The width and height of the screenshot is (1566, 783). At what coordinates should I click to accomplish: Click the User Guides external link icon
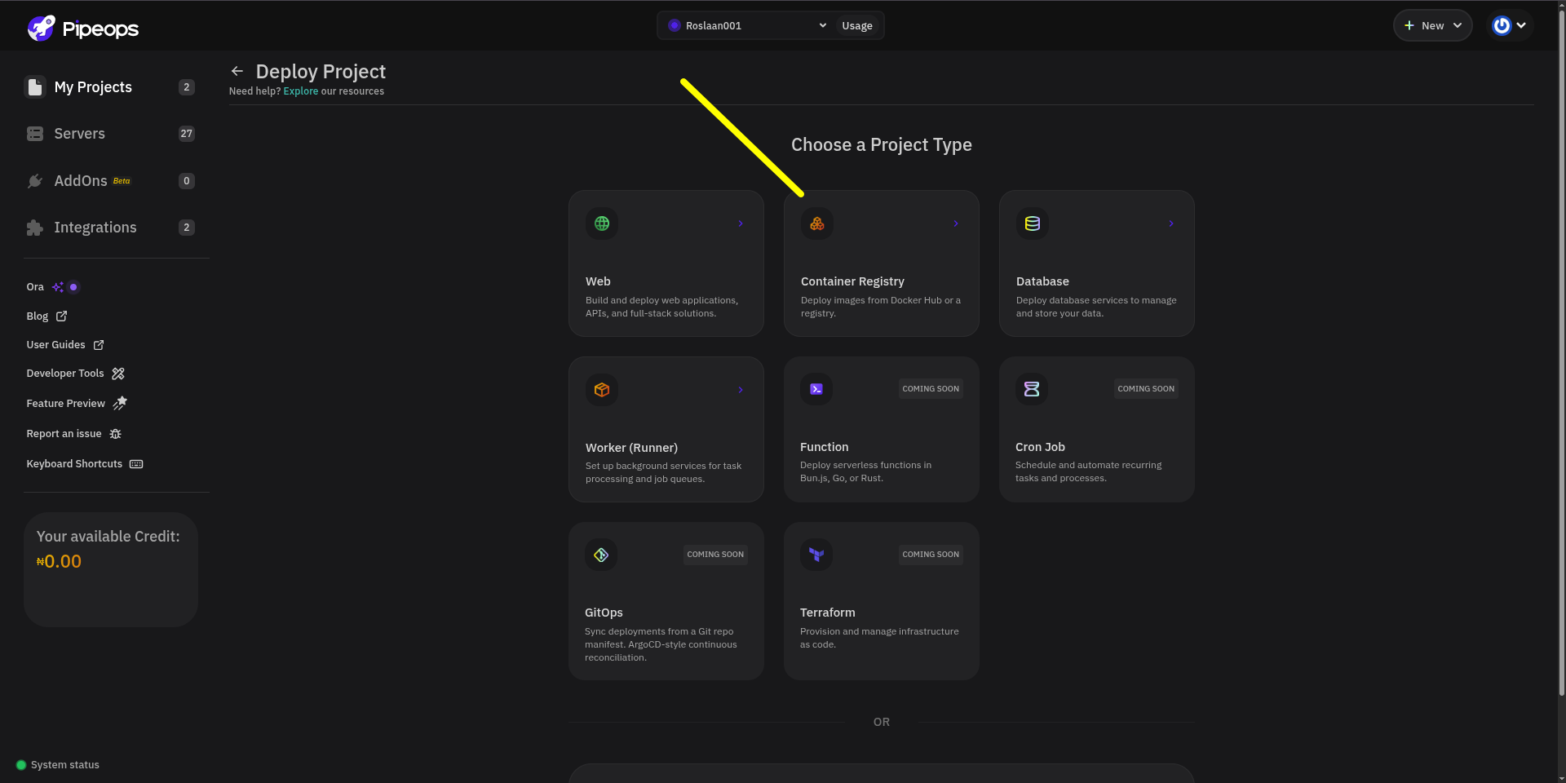pos(99,345)
